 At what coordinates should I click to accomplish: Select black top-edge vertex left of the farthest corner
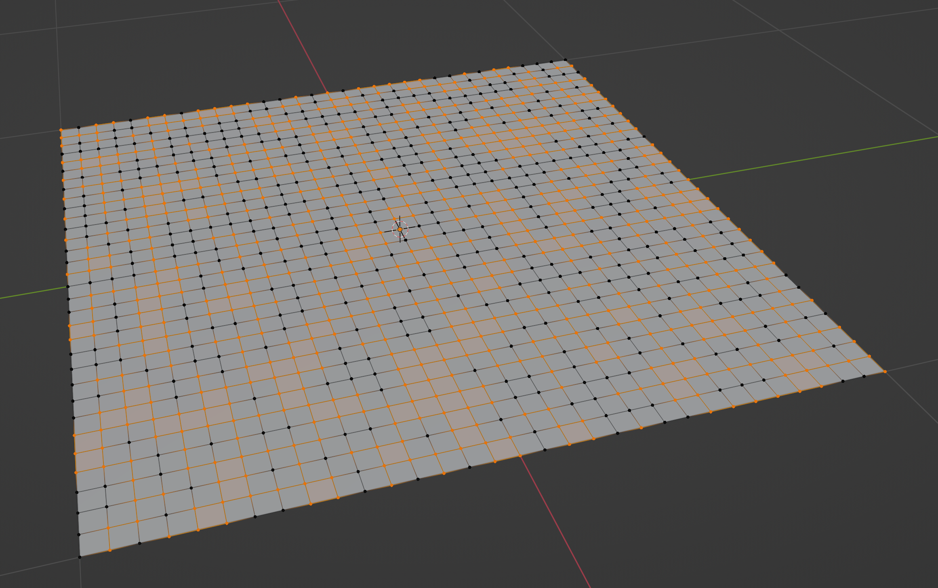click(x=551, y=62)
